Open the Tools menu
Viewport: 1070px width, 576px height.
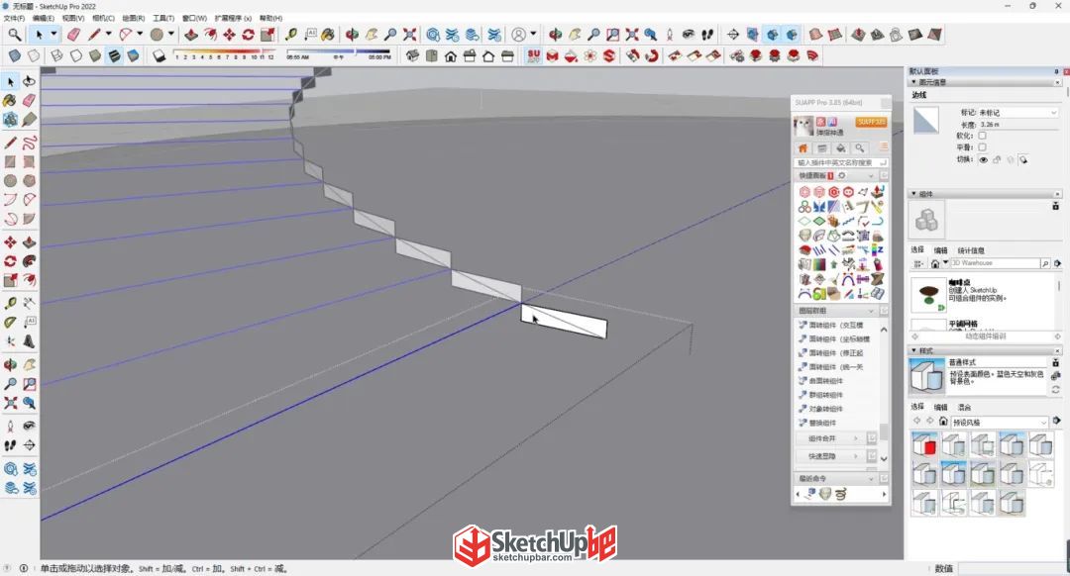[x=163, y=19]
